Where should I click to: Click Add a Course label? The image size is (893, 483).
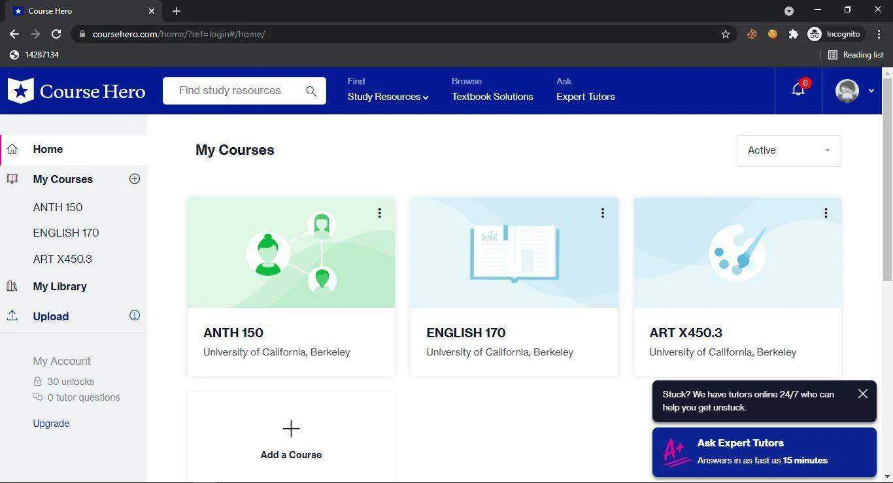(x=291, y=455)
